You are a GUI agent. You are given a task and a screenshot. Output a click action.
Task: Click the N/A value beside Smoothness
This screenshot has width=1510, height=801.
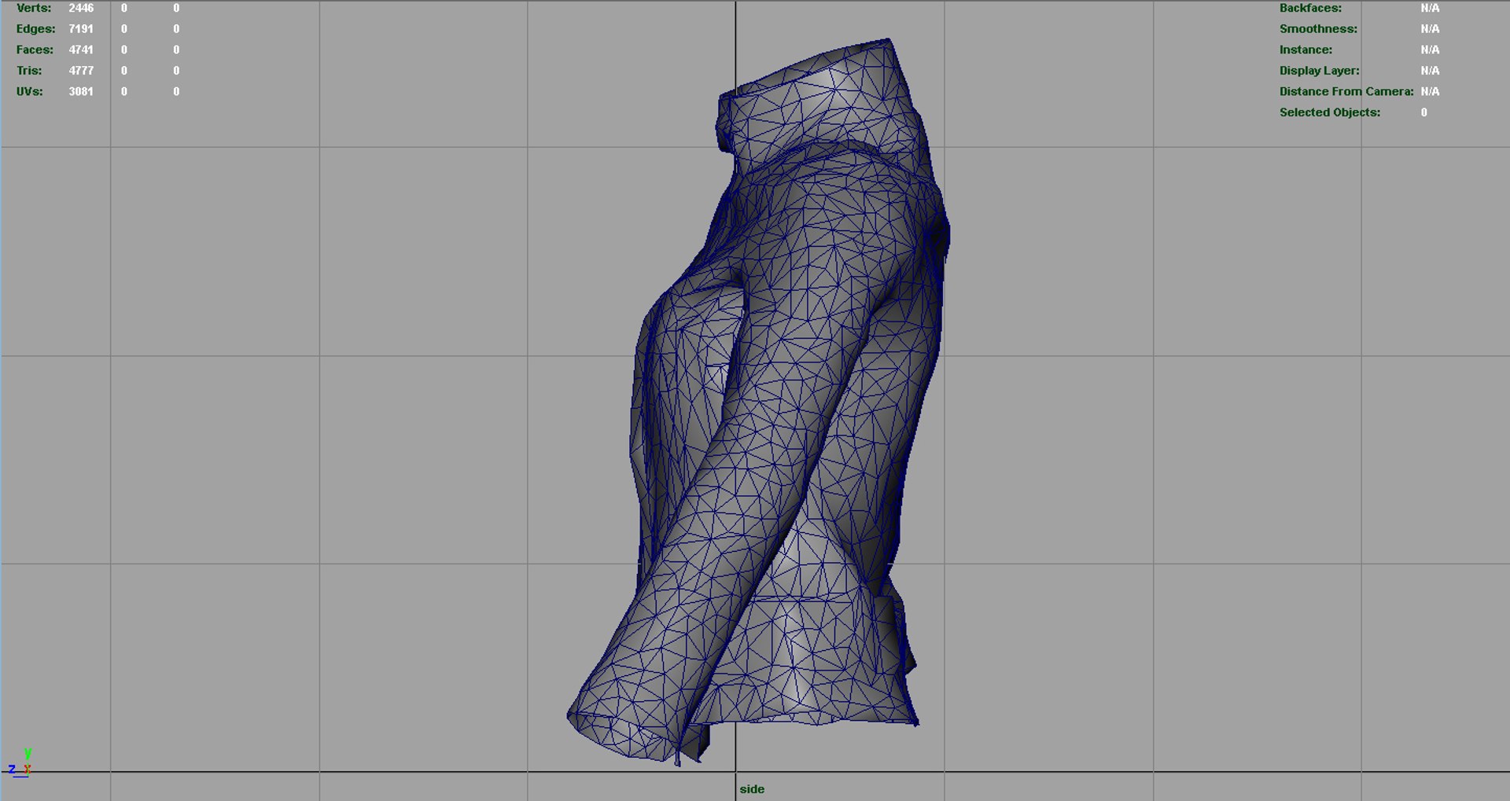tap(1430, 29)
